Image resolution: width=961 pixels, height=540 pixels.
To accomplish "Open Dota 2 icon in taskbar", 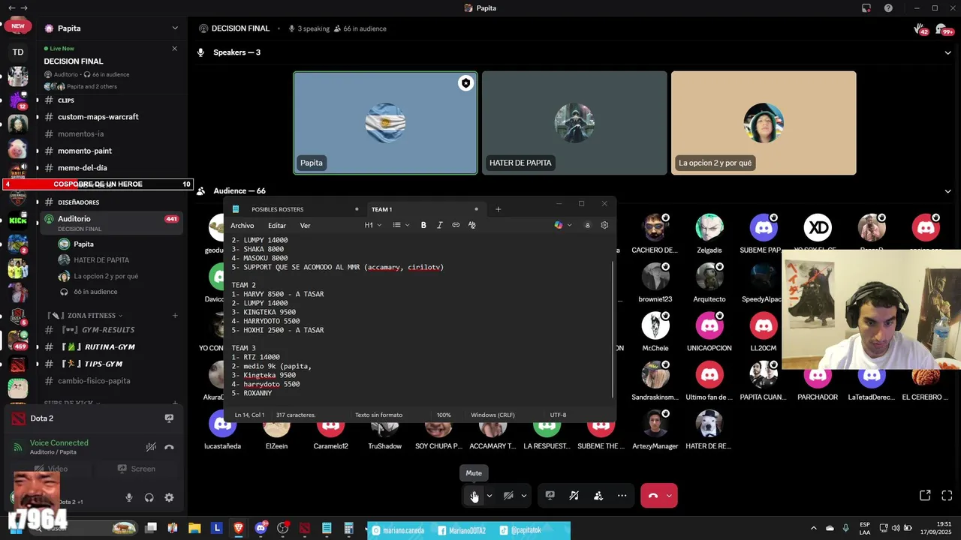I will click(304, 529).
